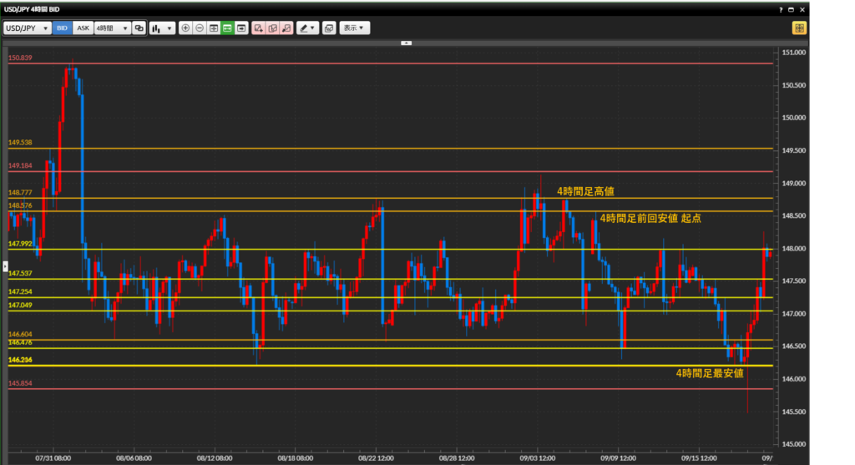The width and height of the screenshot is (855, 465).
Task: Switch price display to ASK
Action: [83, 28]
